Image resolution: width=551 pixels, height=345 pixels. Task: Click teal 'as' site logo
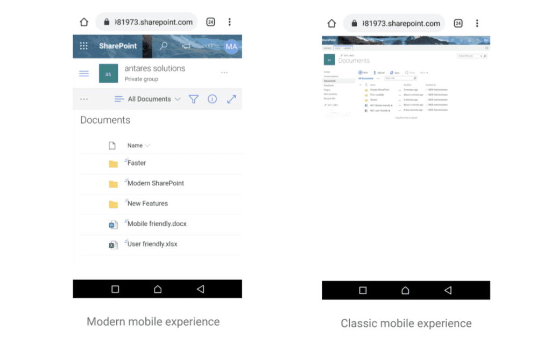pyautogui.click(x=108, y=73)
